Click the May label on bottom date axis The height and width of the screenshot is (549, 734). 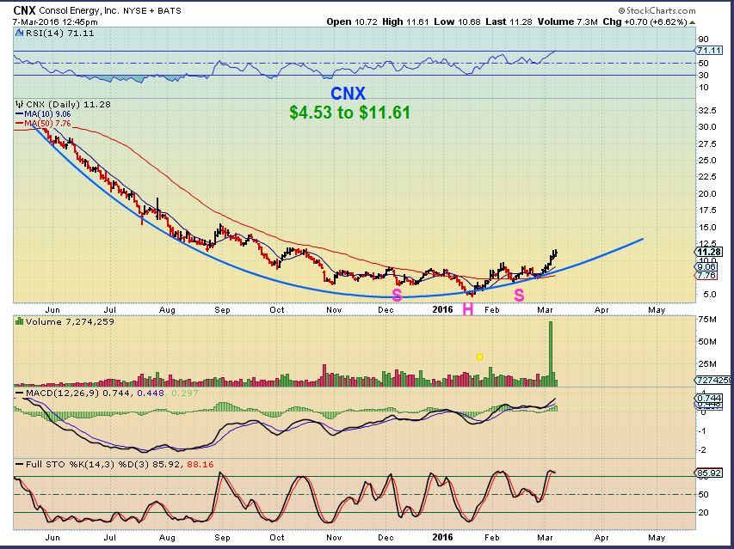click(x=657, y=537)
